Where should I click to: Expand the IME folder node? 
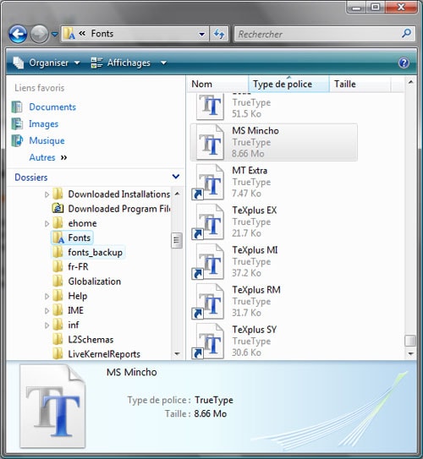click(47, 310)
